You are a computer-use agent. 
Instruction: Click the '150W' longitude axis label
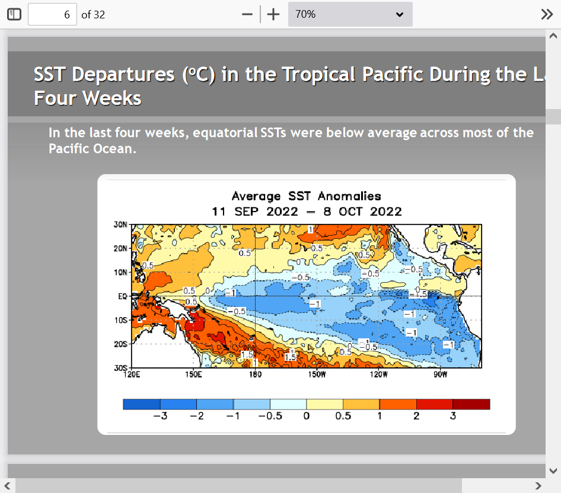click(317, 374)
